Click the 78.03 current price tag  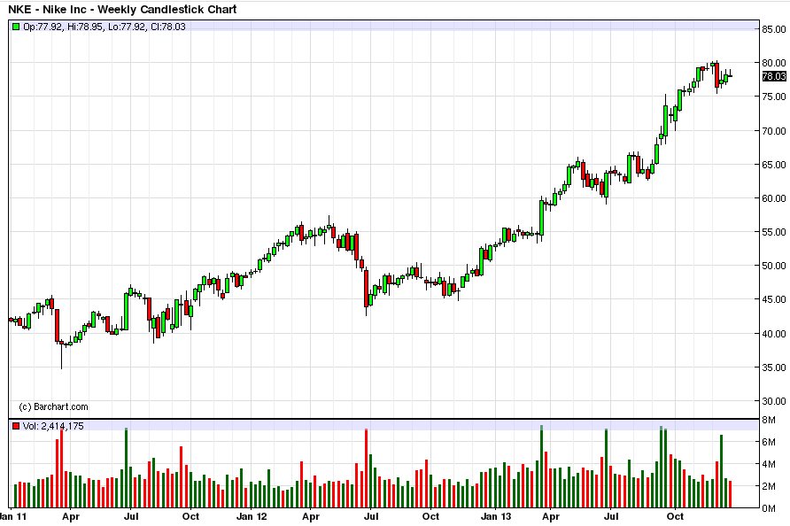tap(774, 76)
